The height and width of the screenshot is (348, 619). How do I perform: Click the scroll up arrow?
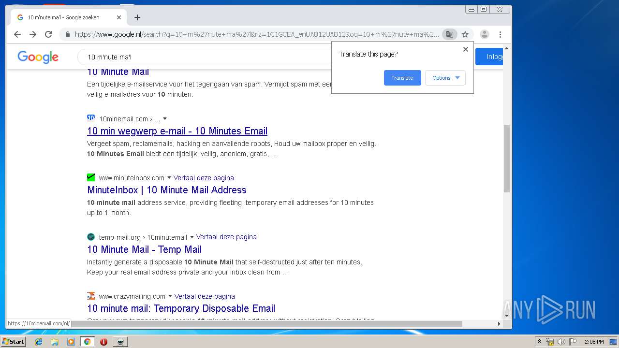click(x=507, y=48)
